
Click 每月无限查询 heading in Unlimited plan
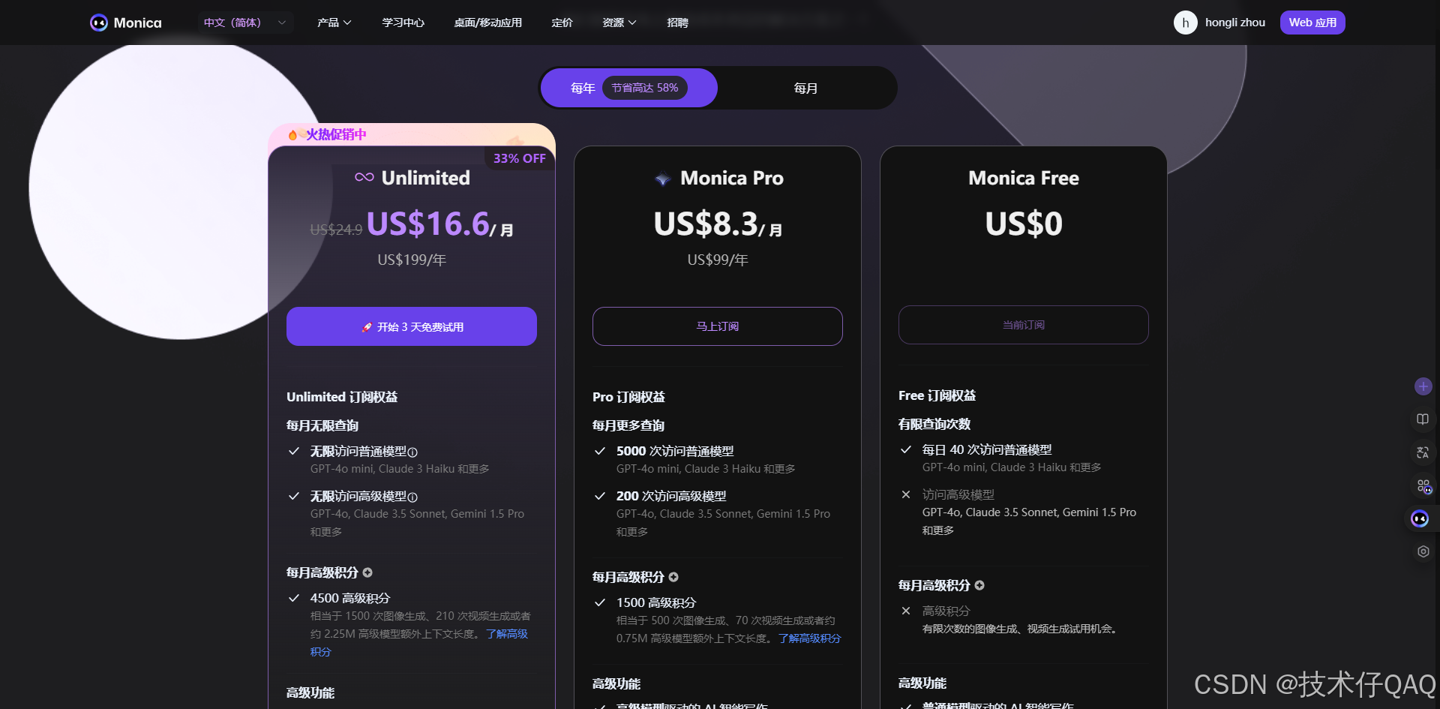click(x=322, y=425)
